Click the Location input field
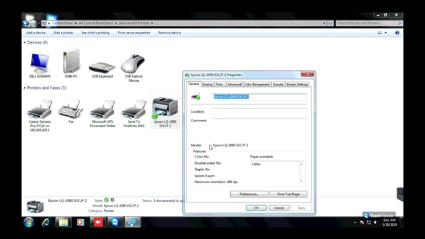This screenshot has width=425, height=239. pyautogui.click(x=260, y=112)
